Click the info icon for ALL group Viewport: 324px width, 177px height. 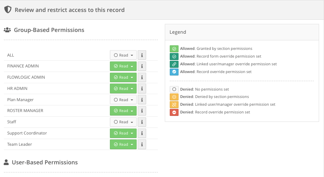point(142,55)
